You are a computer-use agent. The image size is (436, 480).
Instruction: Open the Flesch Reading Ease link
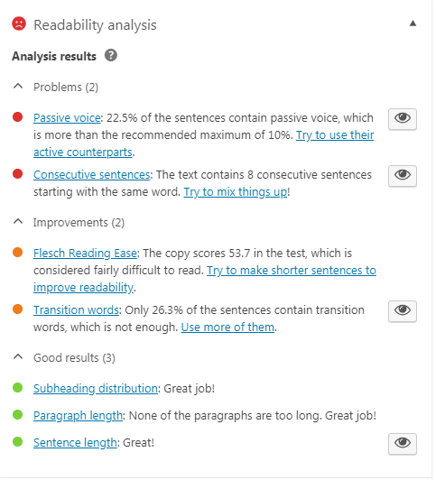click(85, 254)
